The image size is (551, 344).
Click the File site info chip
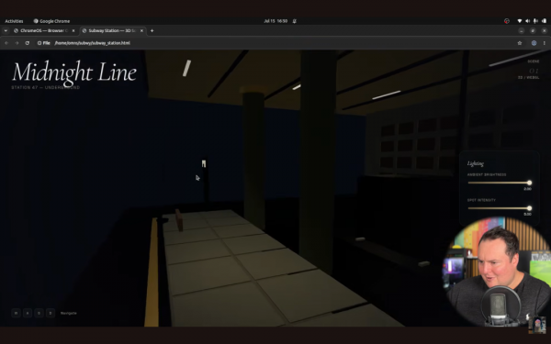tap(43, 43)
